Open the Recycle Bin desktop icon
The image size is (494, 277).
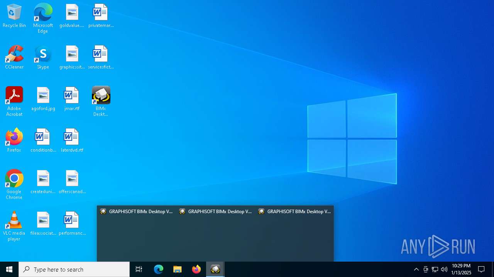(x=14, y=16)
